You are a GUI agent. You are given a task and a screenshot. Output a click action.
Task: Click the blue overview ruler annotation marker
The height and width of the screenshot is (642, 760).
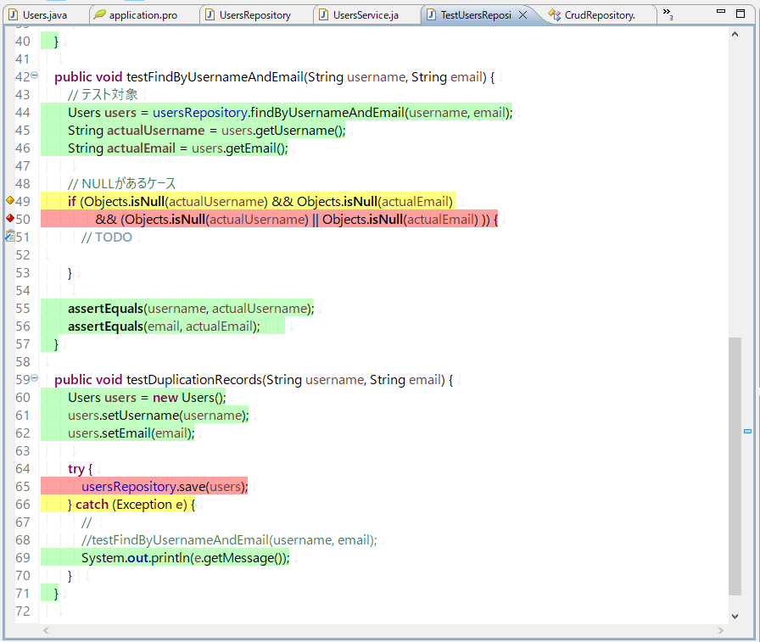(x=748, y=431)
